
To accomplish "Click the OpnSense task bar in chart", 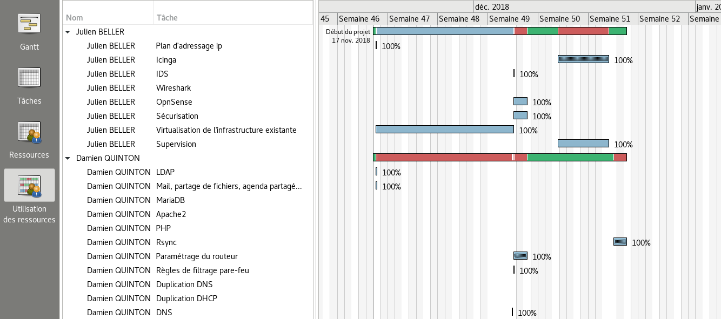I will pos(520,101).
